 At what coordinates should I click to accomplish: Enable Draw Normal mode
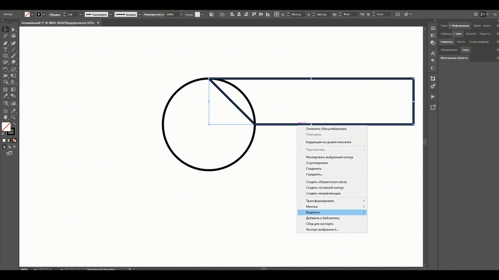point(4,146)
